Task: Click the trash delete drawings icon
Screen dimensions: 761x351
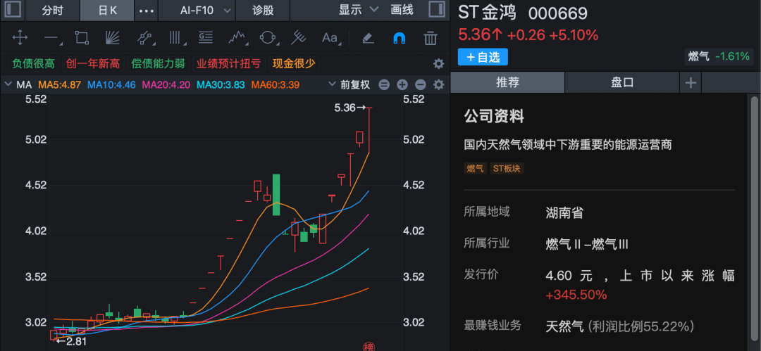Action: pyautogui.click(x=431, y=37)
